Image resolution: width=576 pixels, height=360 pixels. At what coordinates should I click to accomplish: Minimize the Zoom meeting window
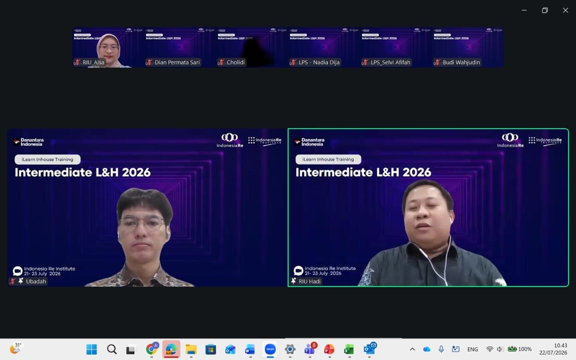click(x=524, y=10)
